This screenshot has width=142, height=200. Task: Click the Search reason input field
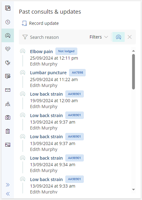[x=56, y=37]
